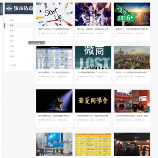Screen dimensions: 158x158
Task: Open the article title below the gold star image
Action: click(54, 116)
